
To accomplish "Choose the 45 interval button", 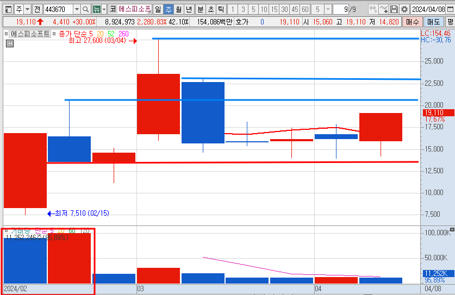I will [295, 10].
